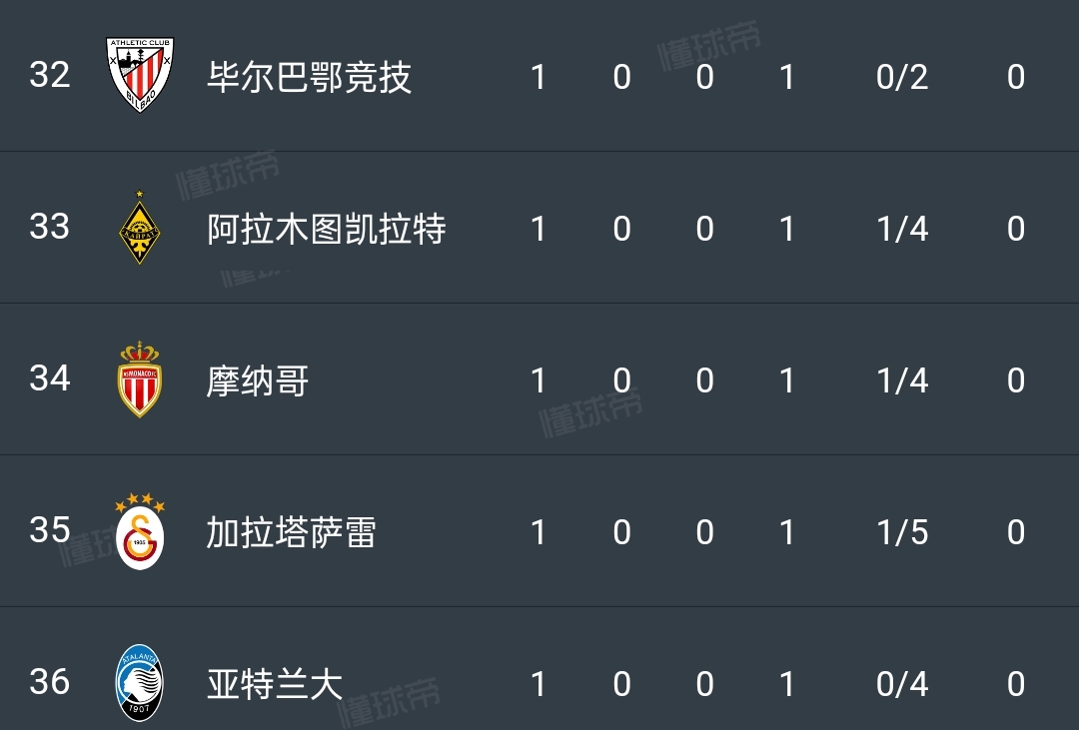Tap the 1/5 goals value
Image resolution: width=1079 pixels, height=730 pixels.
(x=902, y=532)
